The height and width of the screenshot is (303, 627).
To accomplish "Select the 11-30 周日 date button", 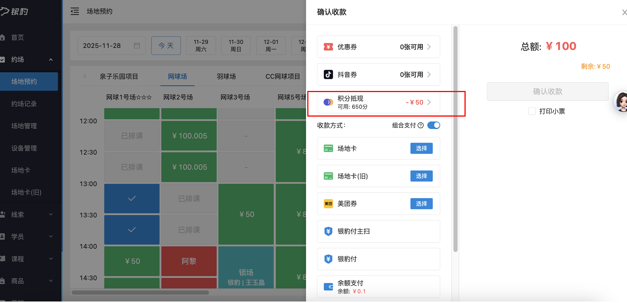I will (x=236, y=46).
